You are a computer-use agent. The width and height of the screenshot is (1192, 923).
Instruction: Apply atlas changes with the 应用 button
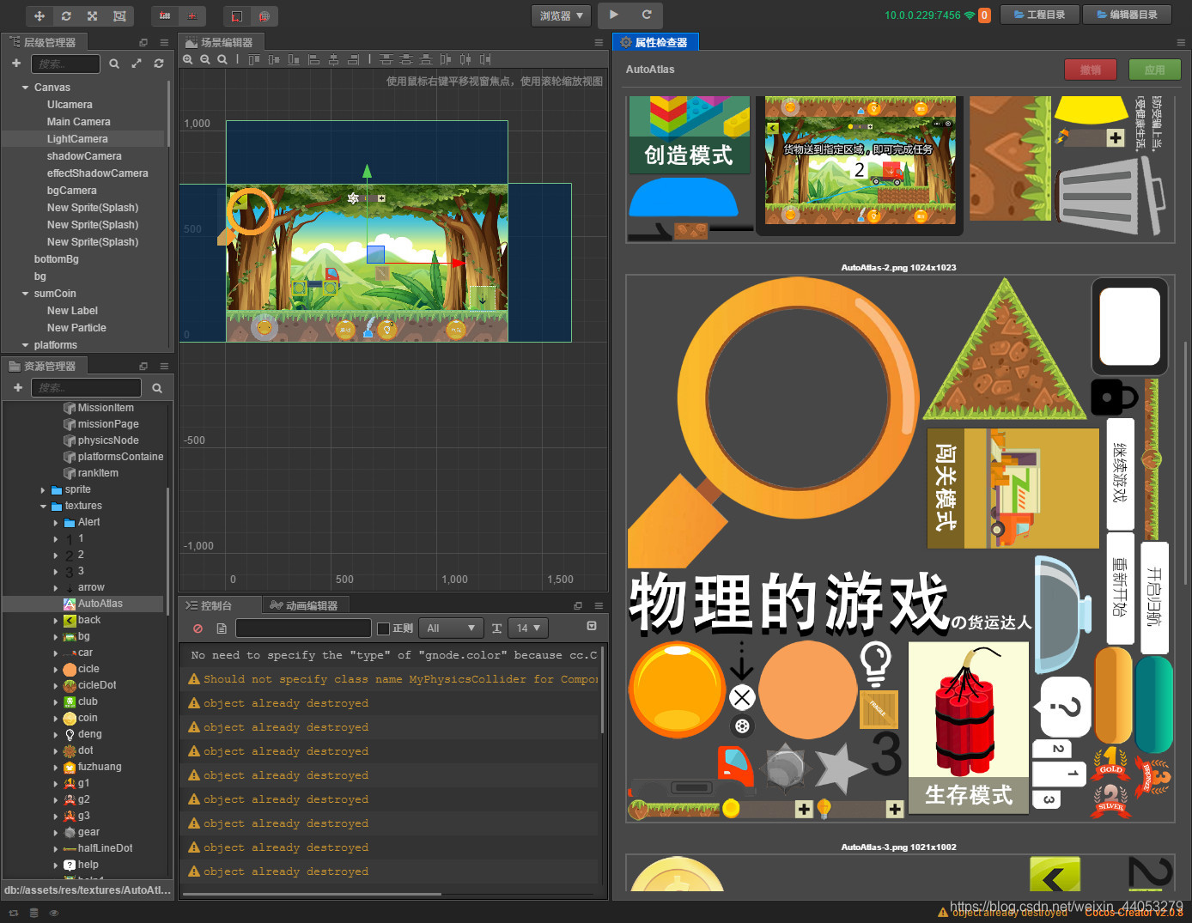click(1154, 70)
